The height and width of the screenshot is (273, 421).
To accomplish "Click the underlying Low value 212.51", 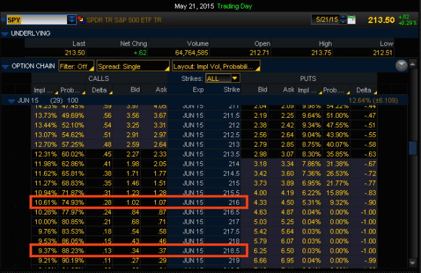I will point(382,53).
